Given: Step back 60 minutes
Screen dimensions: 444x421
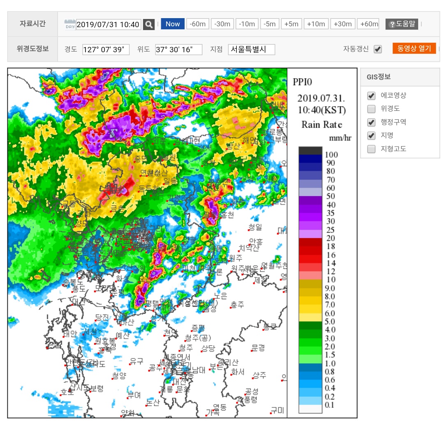Looking at the screenshot, I should point(198,24).
